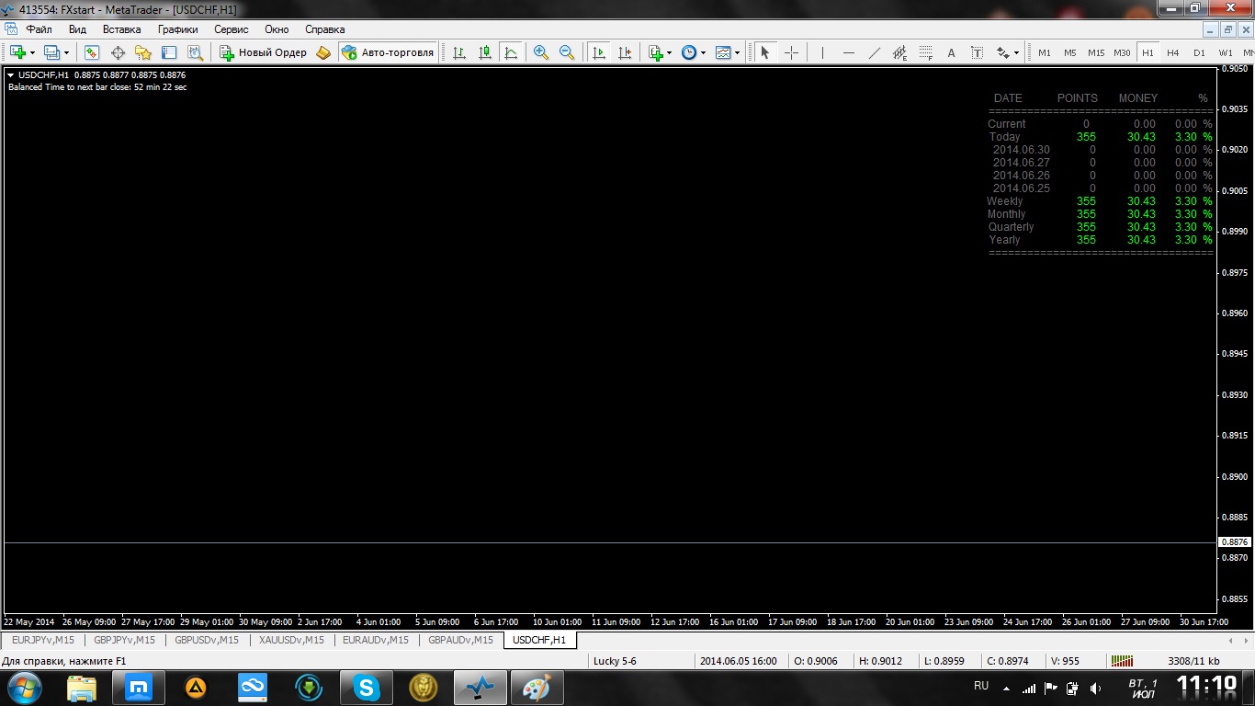Expand the profiles dropdown arrow
1255x706 pixels.
pyautogui.click(x=66, y=52)
